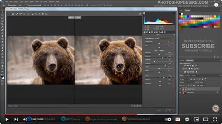Open the Basic panel flyout menu
The width and height of the screenshot is (222, 124).
pyautogui.click(x=174, y=35)
